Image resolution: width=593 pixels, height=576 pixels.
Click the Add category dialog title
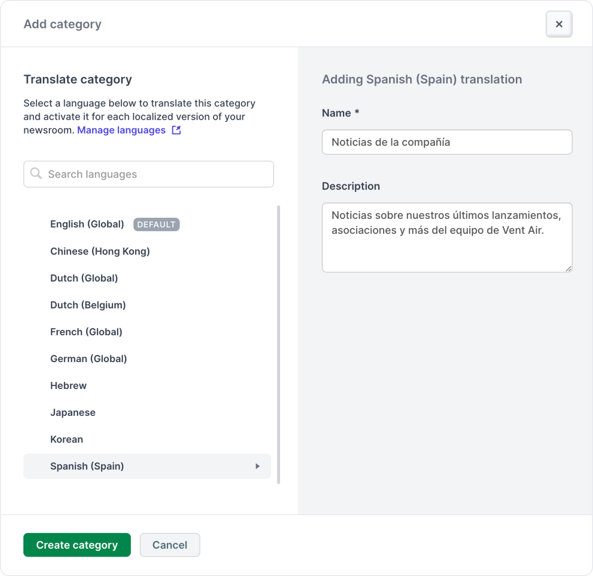63,24
